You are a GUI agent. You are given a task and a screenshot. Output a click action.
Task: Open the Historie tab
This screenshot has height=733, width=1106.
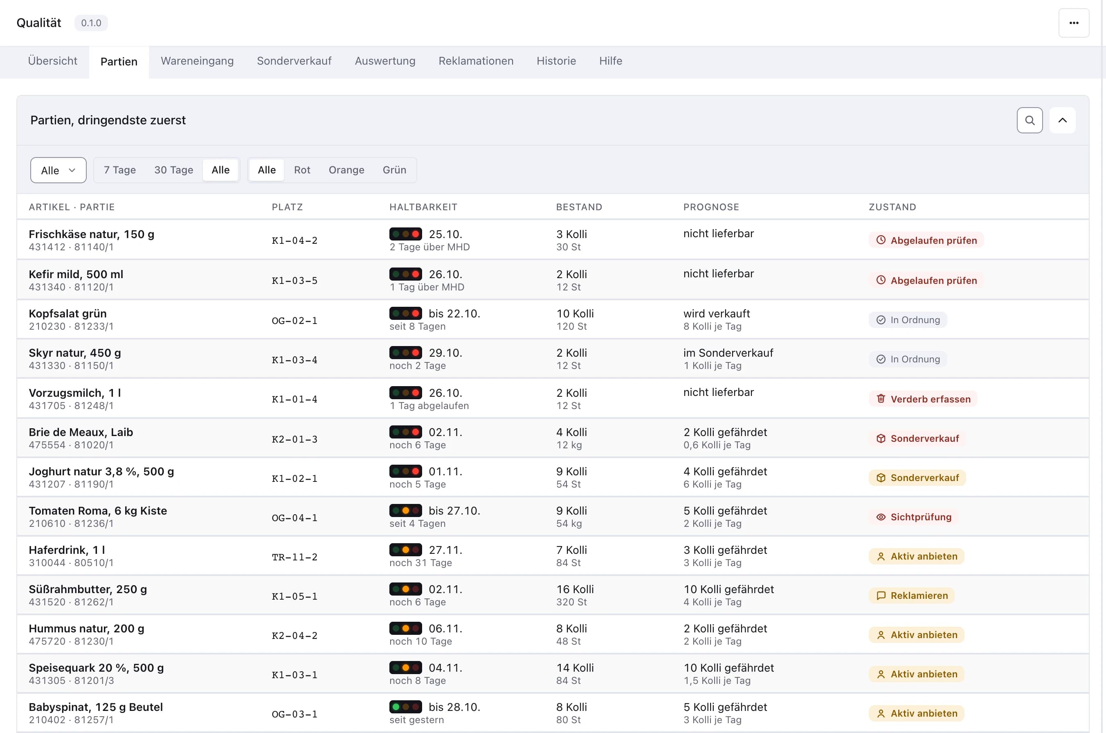tap(556, 61)
